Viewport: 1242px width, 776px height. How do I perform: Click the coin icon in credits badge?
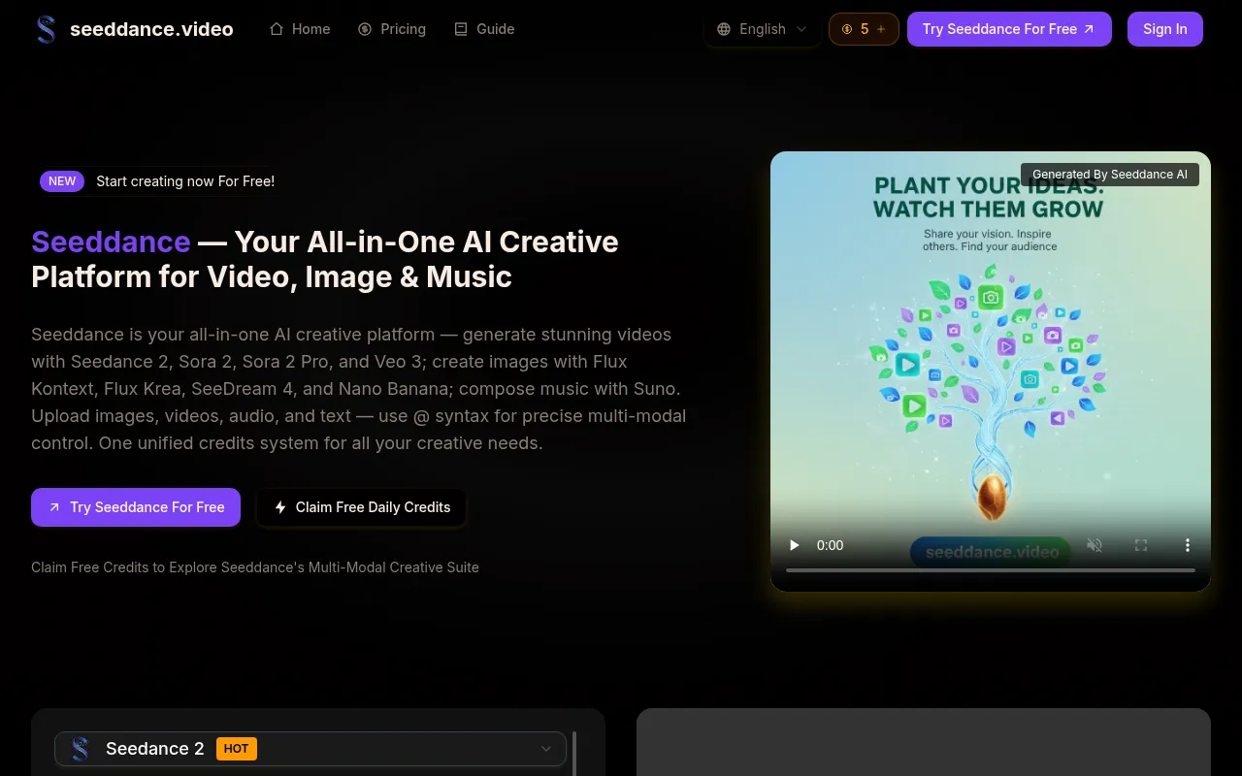[x=846, y=29]
